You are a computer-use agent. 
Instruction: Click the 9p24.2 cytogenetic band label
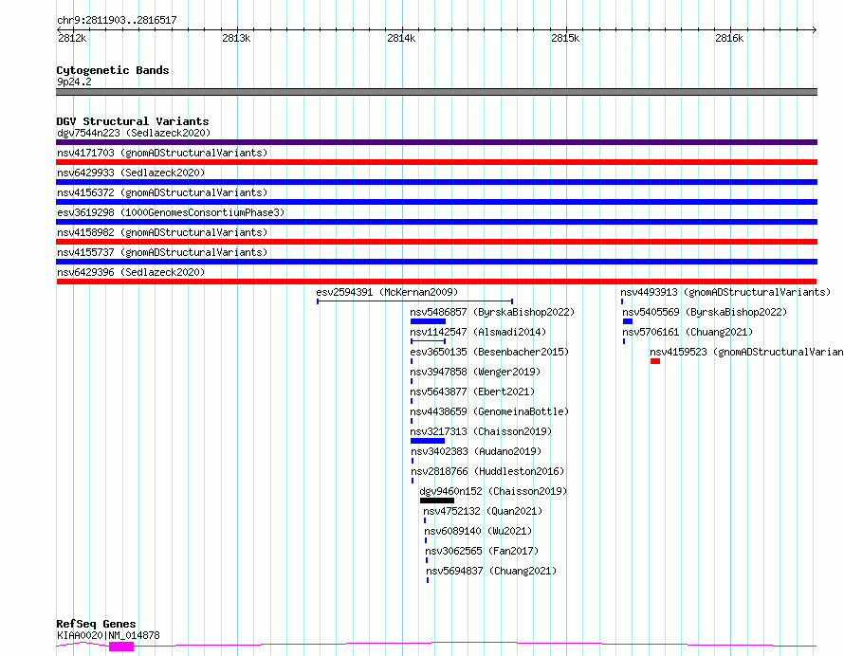pos(74,82)
